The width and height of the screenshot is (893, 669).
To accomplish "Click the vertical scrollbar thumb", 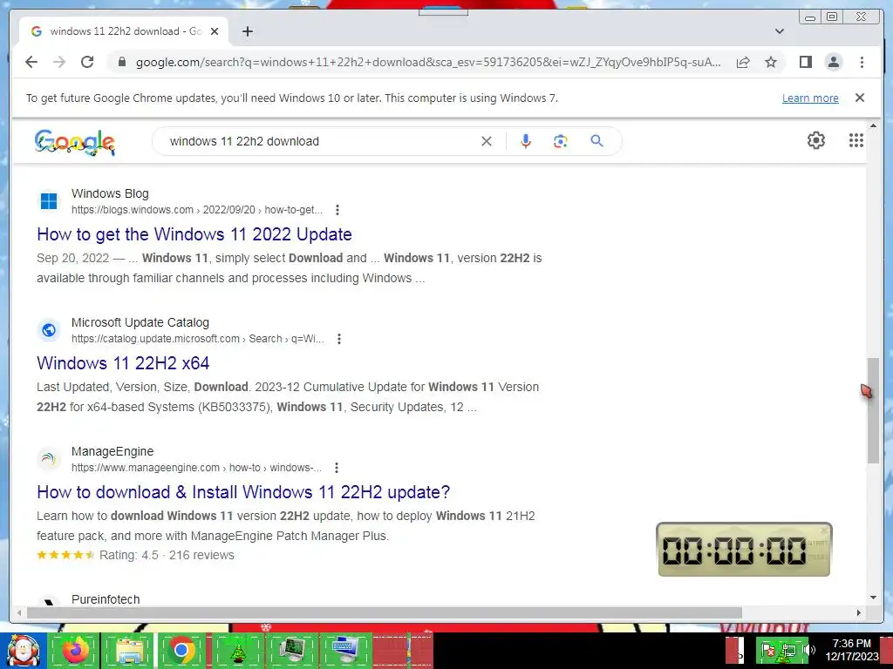I will pos(873,410).
